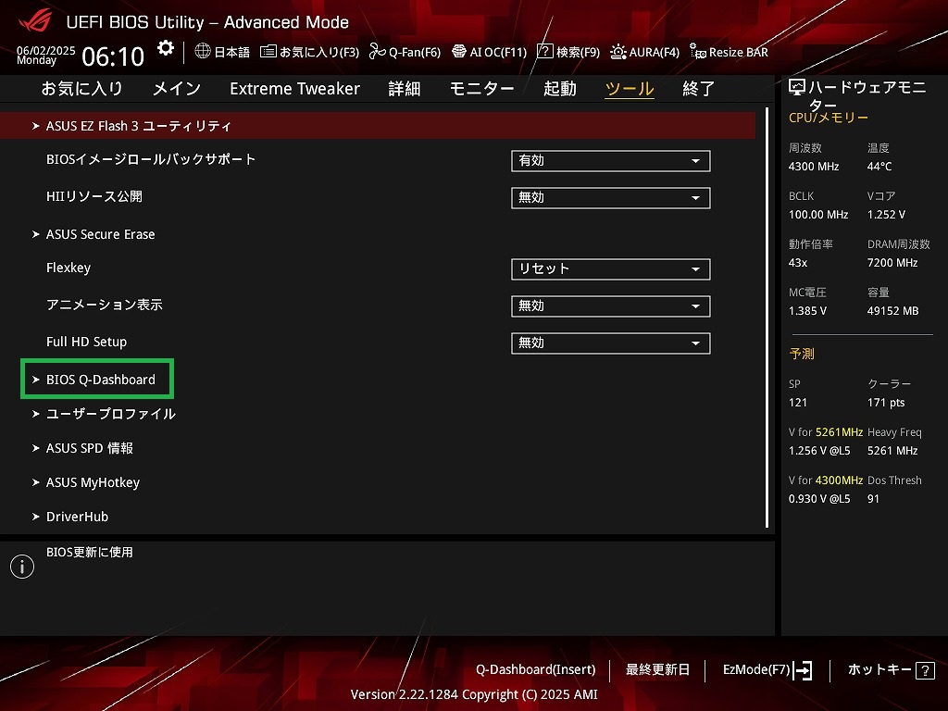Click the hardware monitor screen icon

pos(797,88)
